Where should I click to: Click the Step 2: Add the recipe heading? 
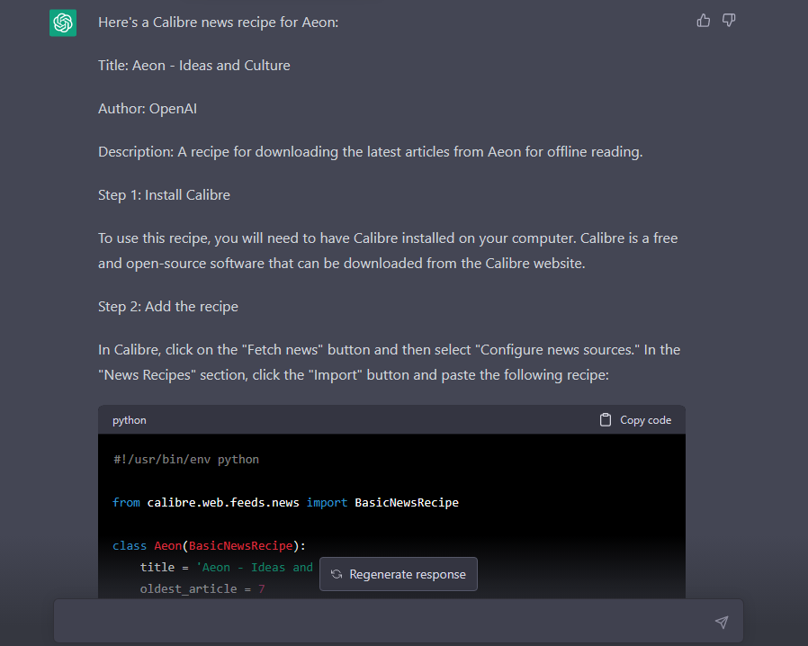(168, 307)
